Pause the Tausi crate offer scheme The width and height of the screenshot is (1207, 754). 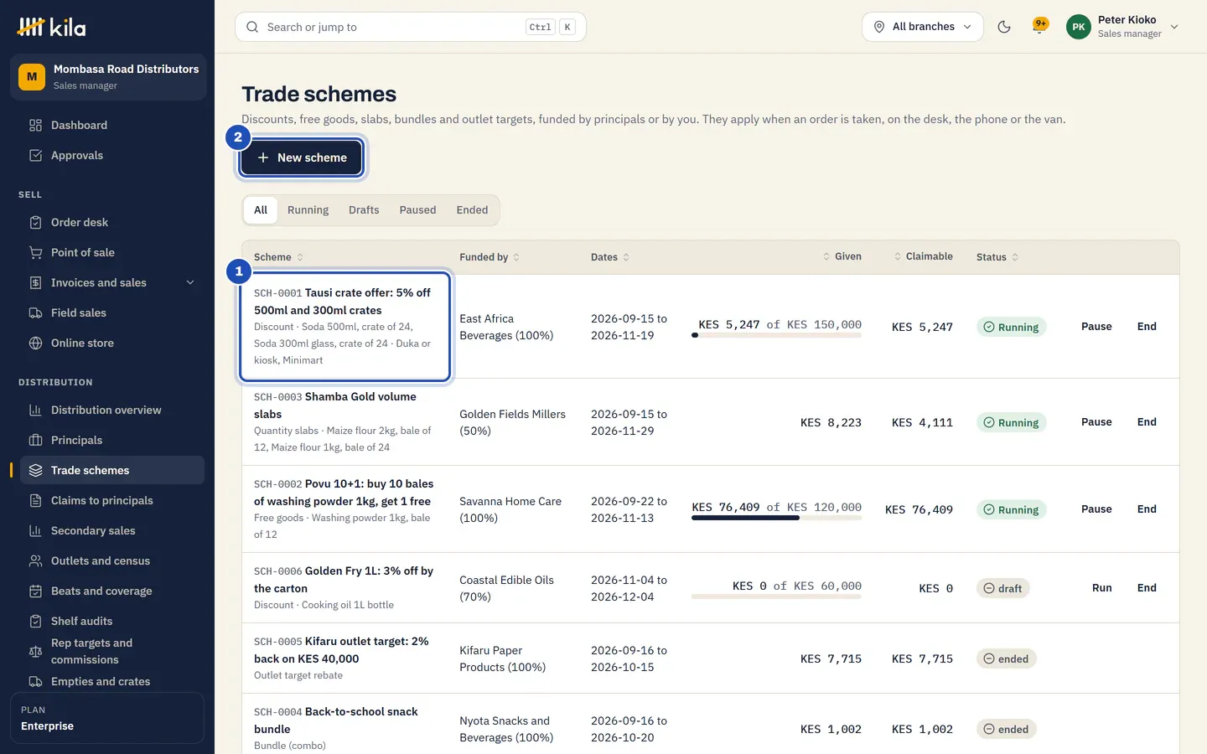(1096, 327)
